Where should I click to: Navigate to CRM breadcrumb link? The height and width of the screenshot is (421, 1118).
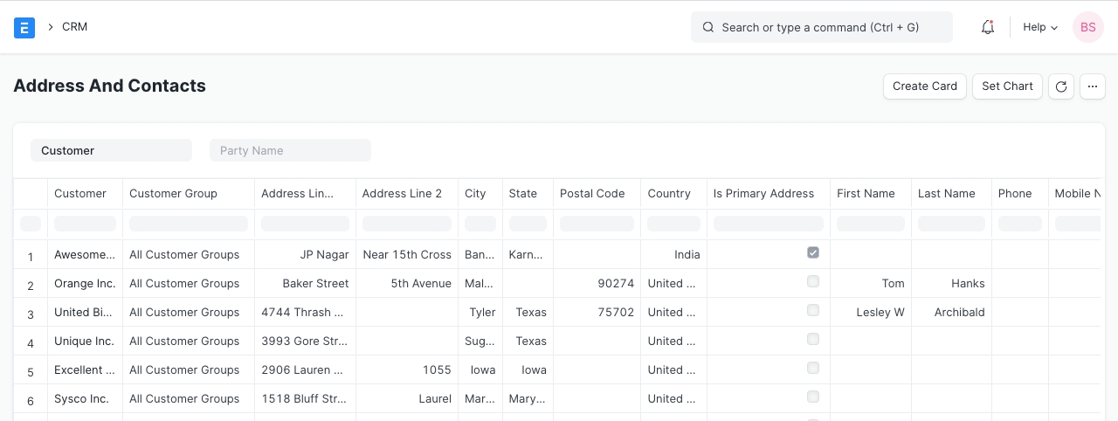tap(74, 27)
